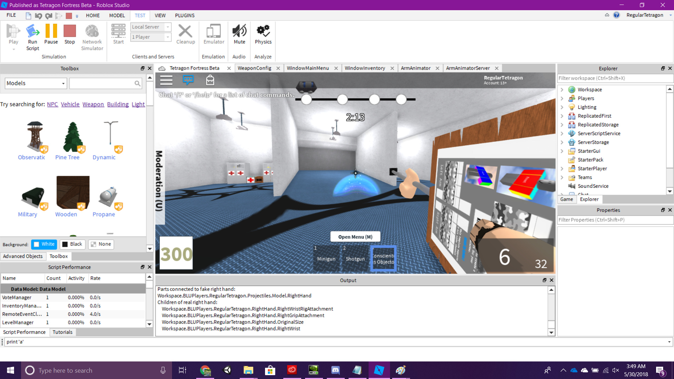Expand the Workspace tree item
The height and width of the screenshot is (379, 674).
click(563, 89)
